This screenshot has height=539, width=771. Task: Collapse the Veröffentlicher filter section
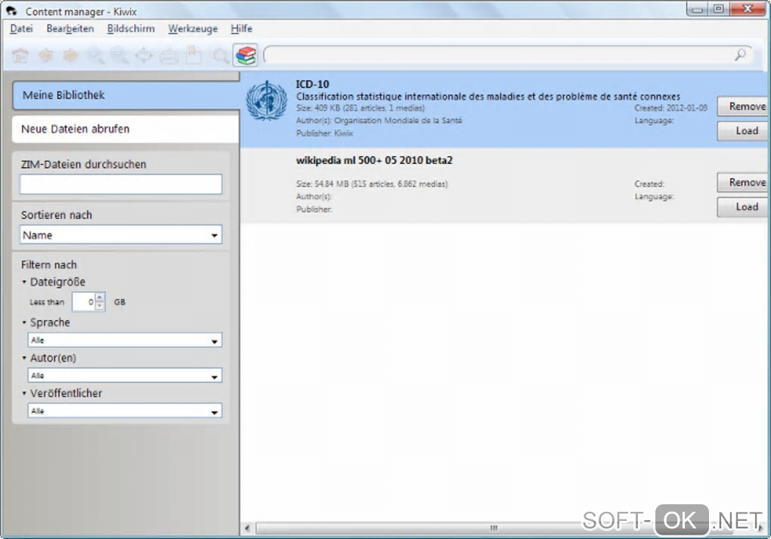click(x=24, y=393)
